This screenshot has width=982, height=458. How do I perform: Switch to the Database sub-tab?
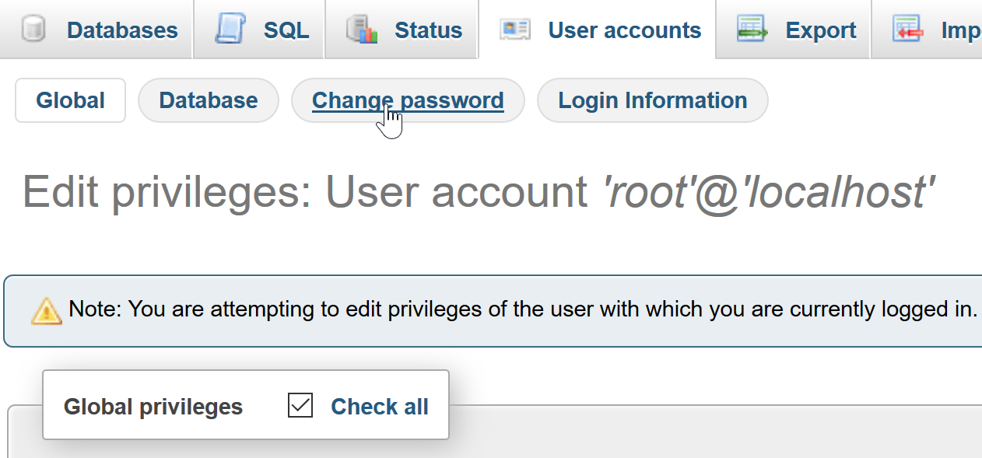[x=209, y=100]
